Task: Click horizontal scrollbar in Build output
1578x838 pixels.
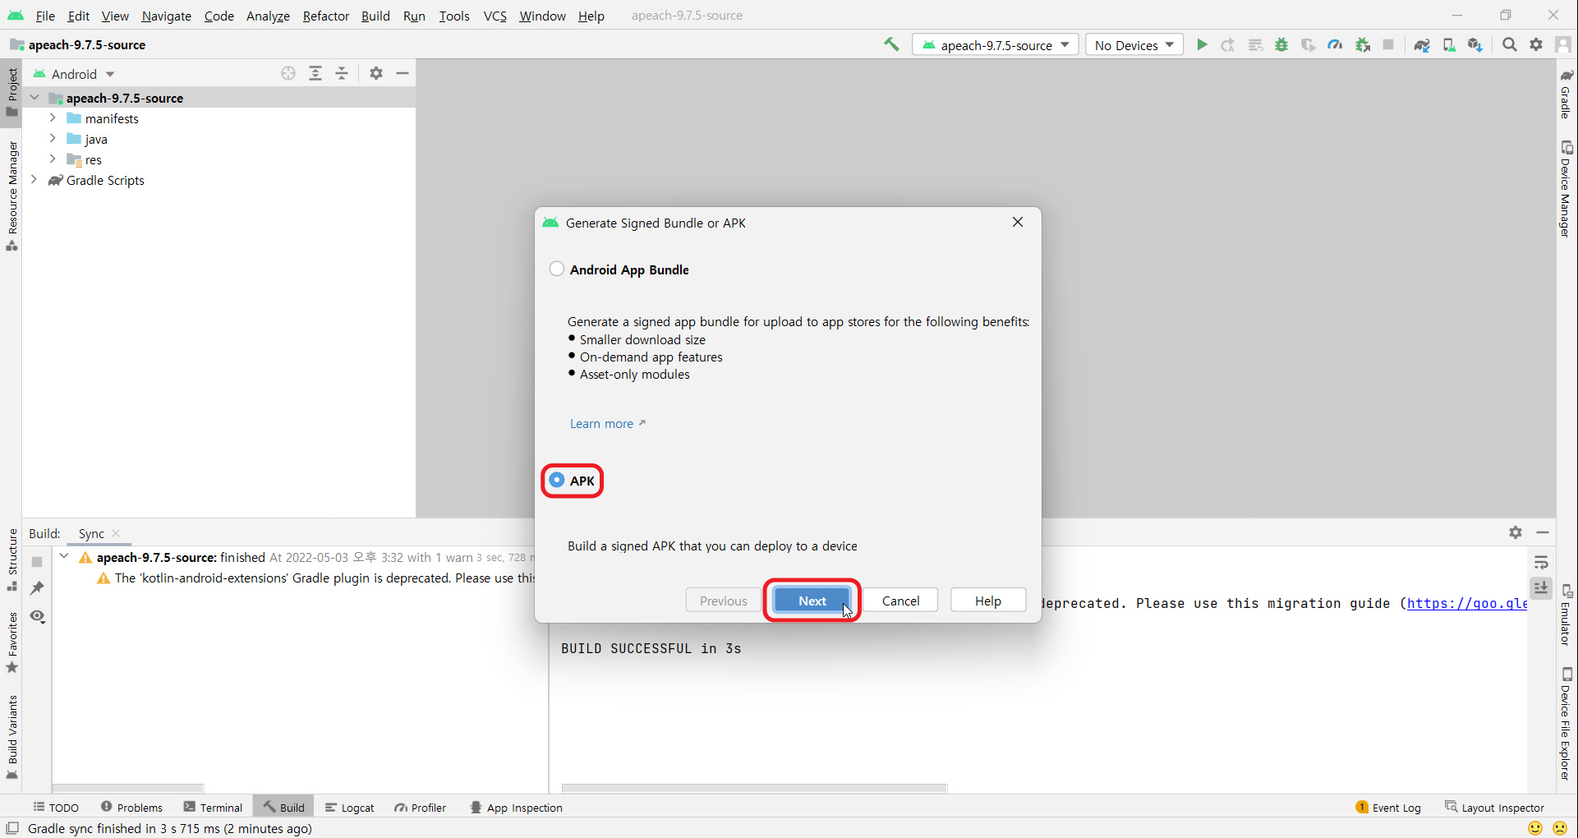Action: click(x=753, y=788)
